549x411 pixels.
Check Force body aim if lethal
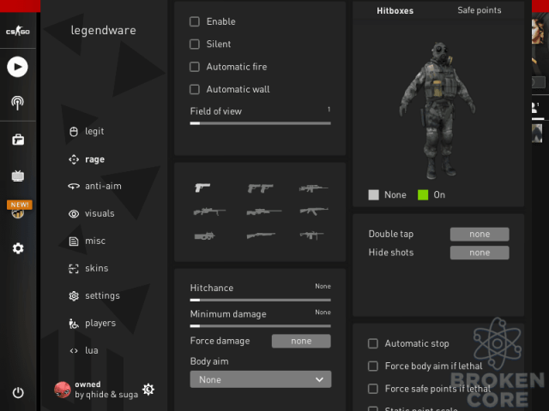373,366
